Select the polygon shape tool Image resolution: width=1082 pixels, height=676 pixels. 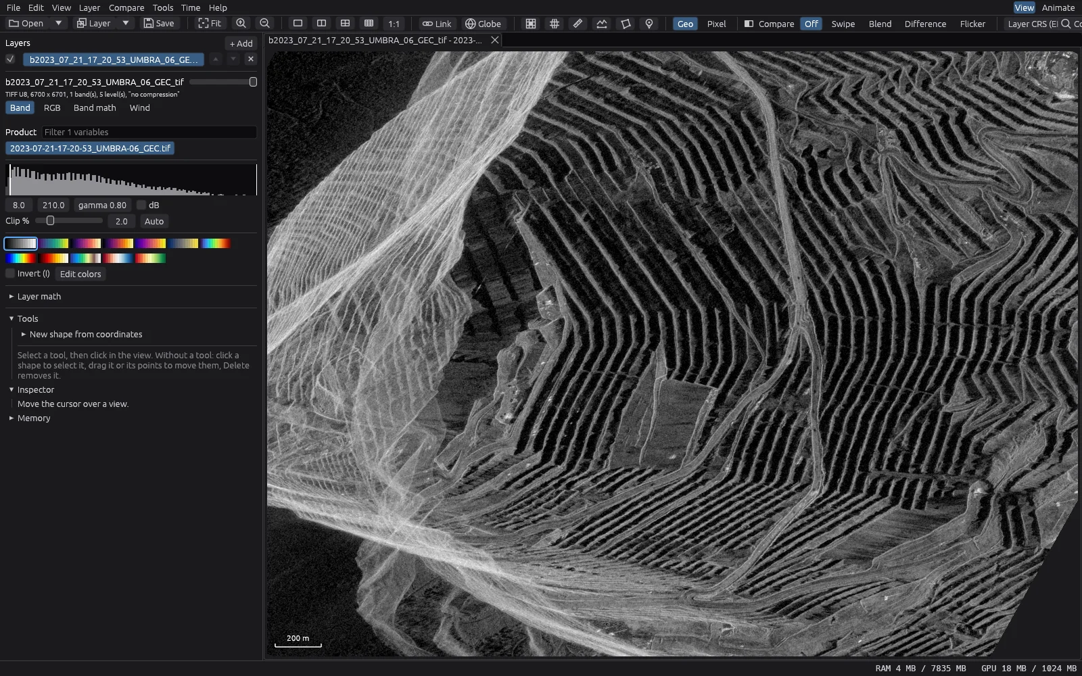[x=626, y=24]
